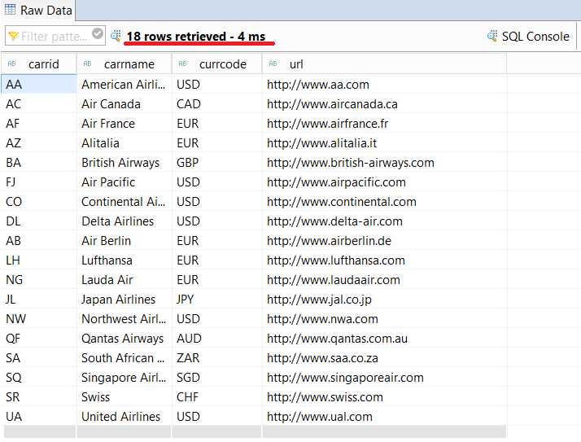
Task: Select the Alitalia cell
Action: click(124, 142)
